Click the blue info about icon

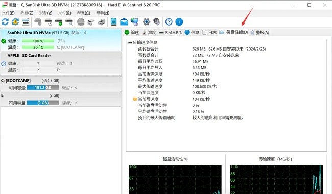pyautogui.click(x=179, y=22)
